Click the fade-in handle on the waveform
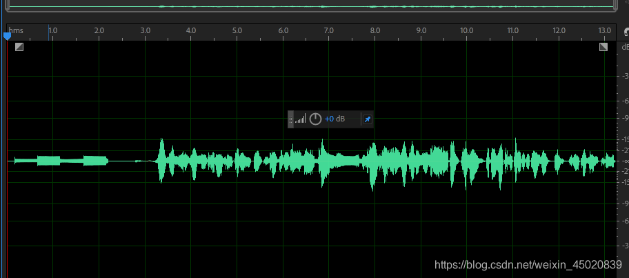 (x=19, y=47)
